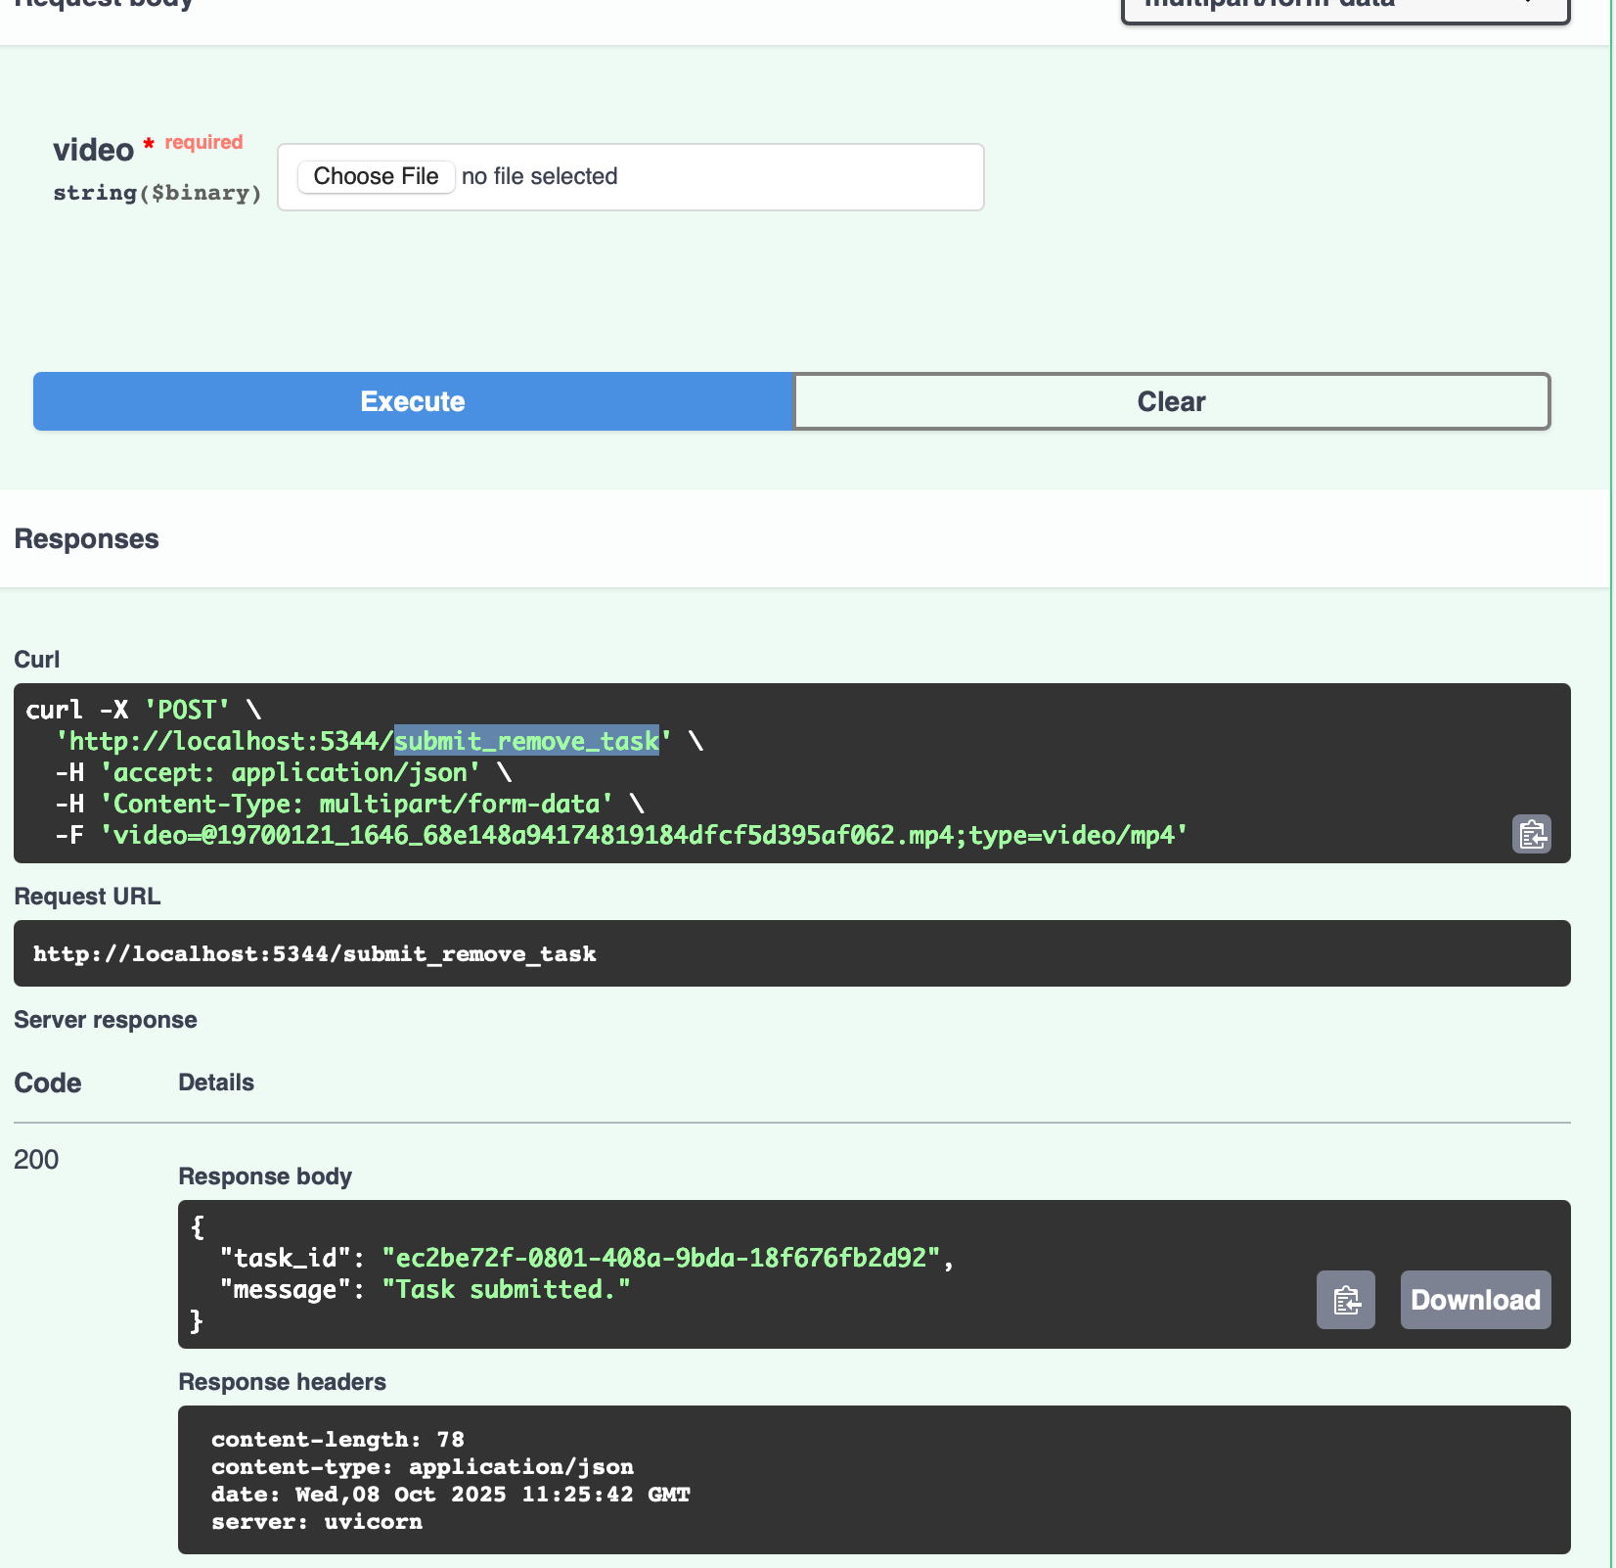Click the "Task submitted." message value

click(x=506, y=1289)
